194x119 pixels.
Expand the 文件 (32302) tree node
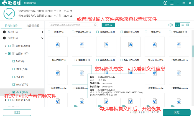(6, 45)
